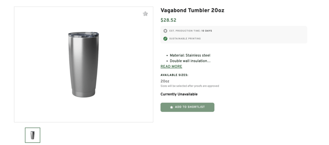
Task: Click the sizes selected after proofs note
Action: pos(190,86)
